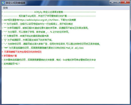Click the adblockplus.org filters URL text

tap(39, 20)
